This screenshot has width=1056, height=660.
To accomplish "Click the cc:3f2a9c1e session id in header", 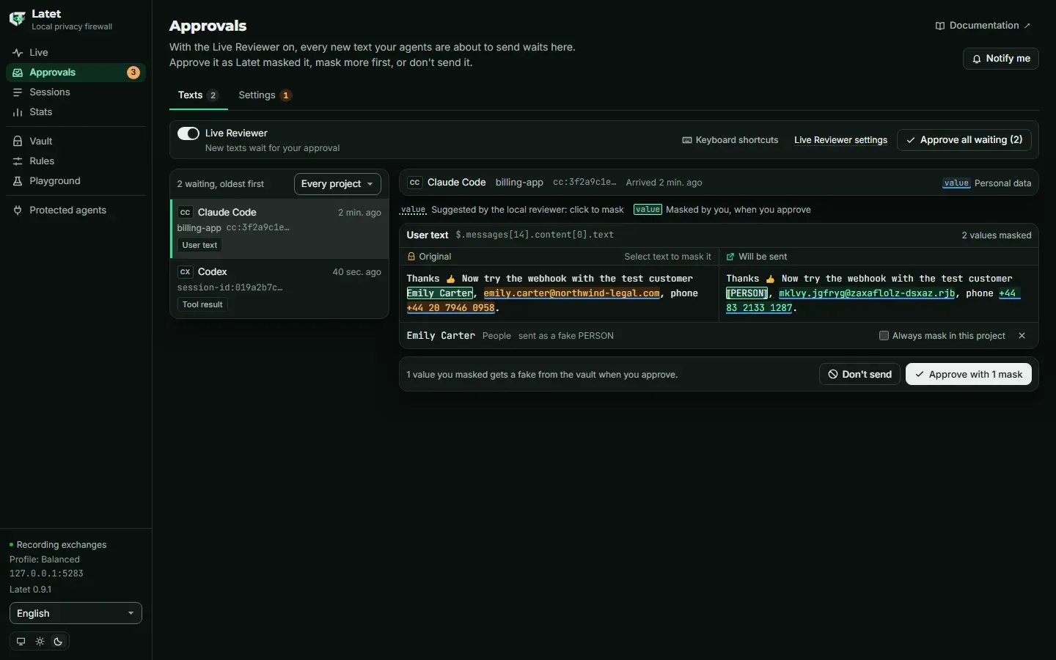I will click(x=584, y=183).
